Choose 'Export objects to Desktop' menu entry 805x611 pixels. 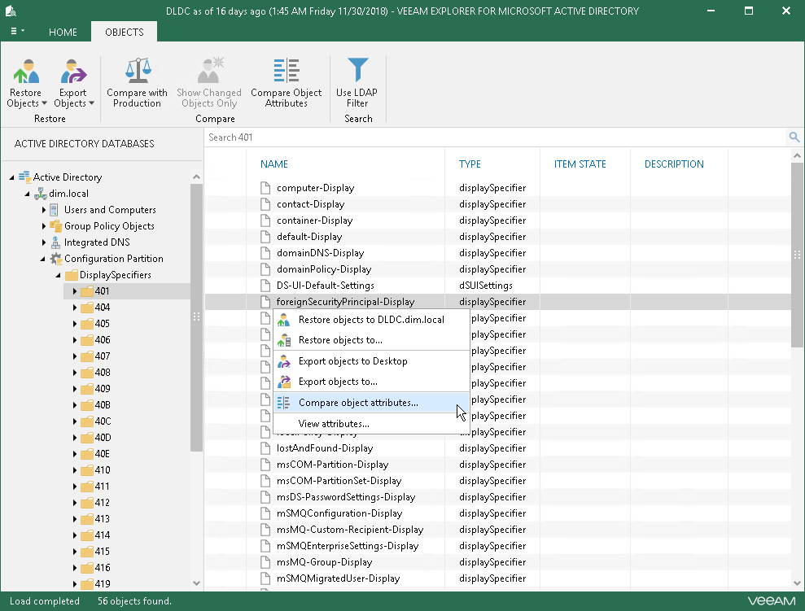[372, 361]
